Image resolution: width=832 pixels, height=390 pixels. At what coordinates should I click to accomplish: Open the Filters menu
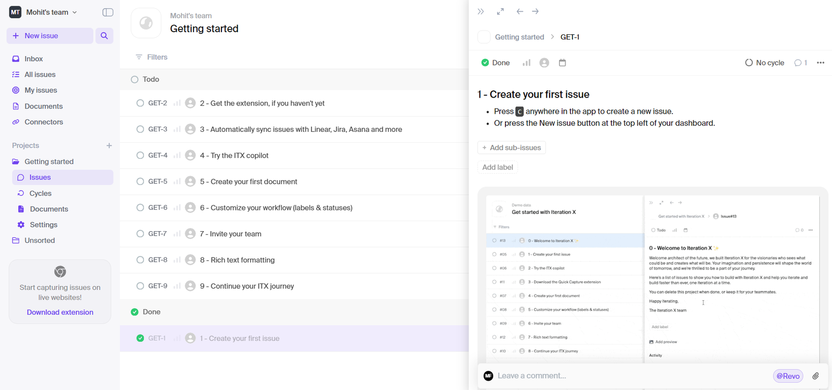coord(151,57)
